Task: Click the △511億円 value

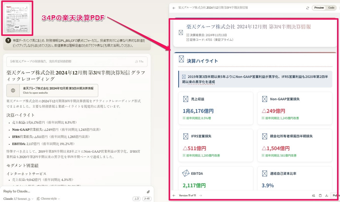Action: pyautogui.click(x=195, y=148)
